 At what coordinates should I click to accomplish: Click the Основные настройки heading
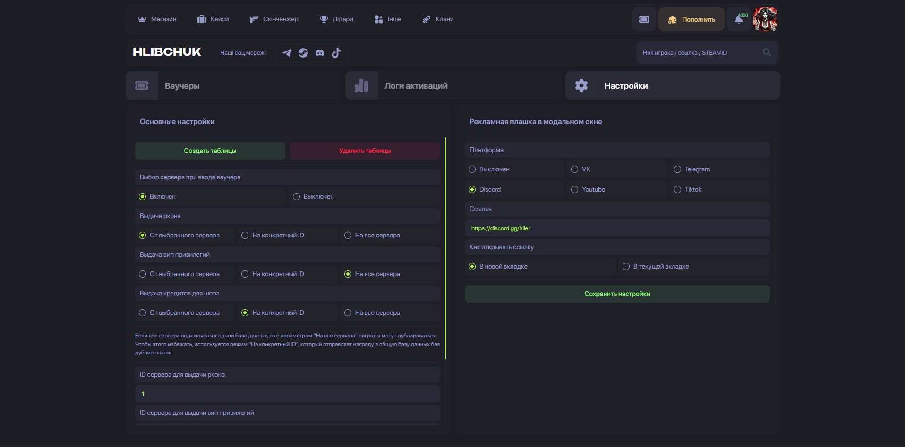pyautogui.click(x=177, y=122)
